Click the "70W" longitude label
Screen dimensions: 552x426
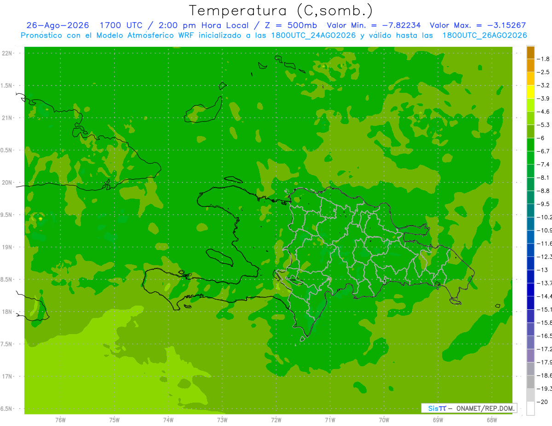[384, 420]
